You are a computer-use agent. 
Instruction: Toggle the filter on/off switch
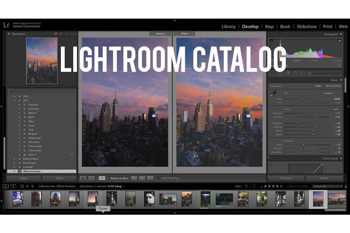346,186
